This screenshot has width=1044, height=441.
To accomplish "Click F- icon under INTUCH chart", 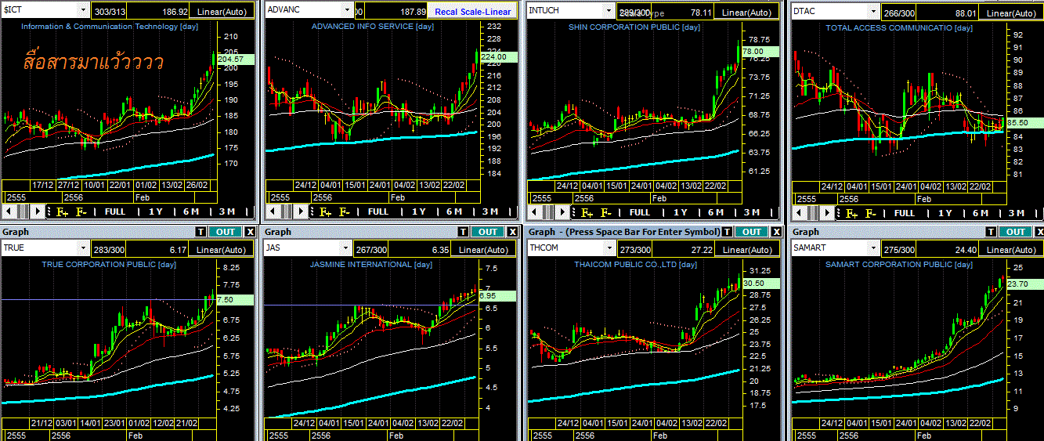I will click(606, 212).
